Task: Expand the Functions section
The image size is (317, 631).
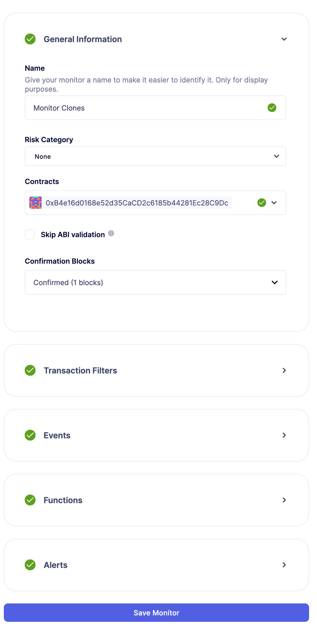Action: (x=284, y=500)
